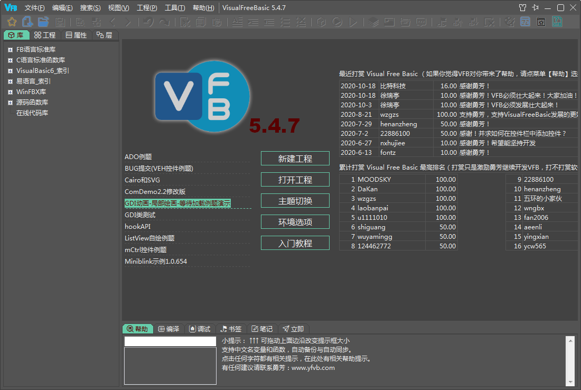Image resolution: width=581 pixels, height=390 pixels.
Task: Expand the WinFBX库 tree node
Action: [x=10, y=92]
